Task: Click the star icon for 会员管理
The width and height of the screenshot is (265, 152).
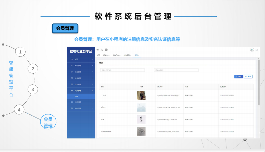Action: (72, 90)
